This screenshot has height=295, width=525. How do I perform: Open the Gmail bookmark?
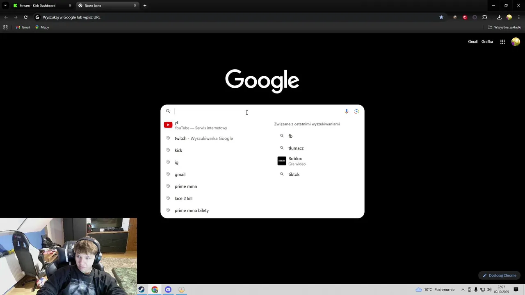pyautogui.click(x=23, y=27)
